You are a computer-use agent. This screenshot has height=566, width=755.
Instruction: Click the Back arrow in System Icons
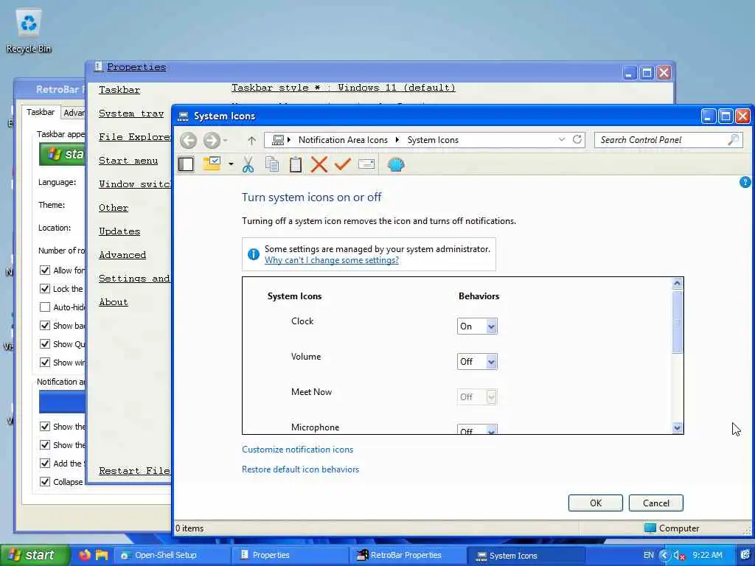click(x=188, y=141)
